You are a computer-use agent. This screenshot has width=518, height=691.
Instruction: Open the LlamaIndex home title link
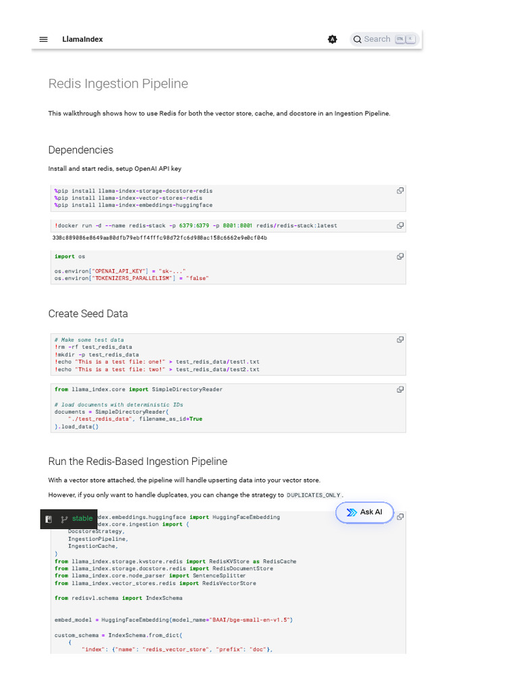tap(82, 39)
